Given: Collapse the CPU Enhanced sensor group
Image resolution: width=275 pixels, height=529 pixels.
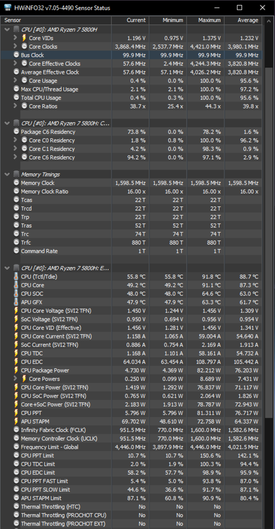Looking at the screenshot, I should pyautogui.click(x=7, y=268).
